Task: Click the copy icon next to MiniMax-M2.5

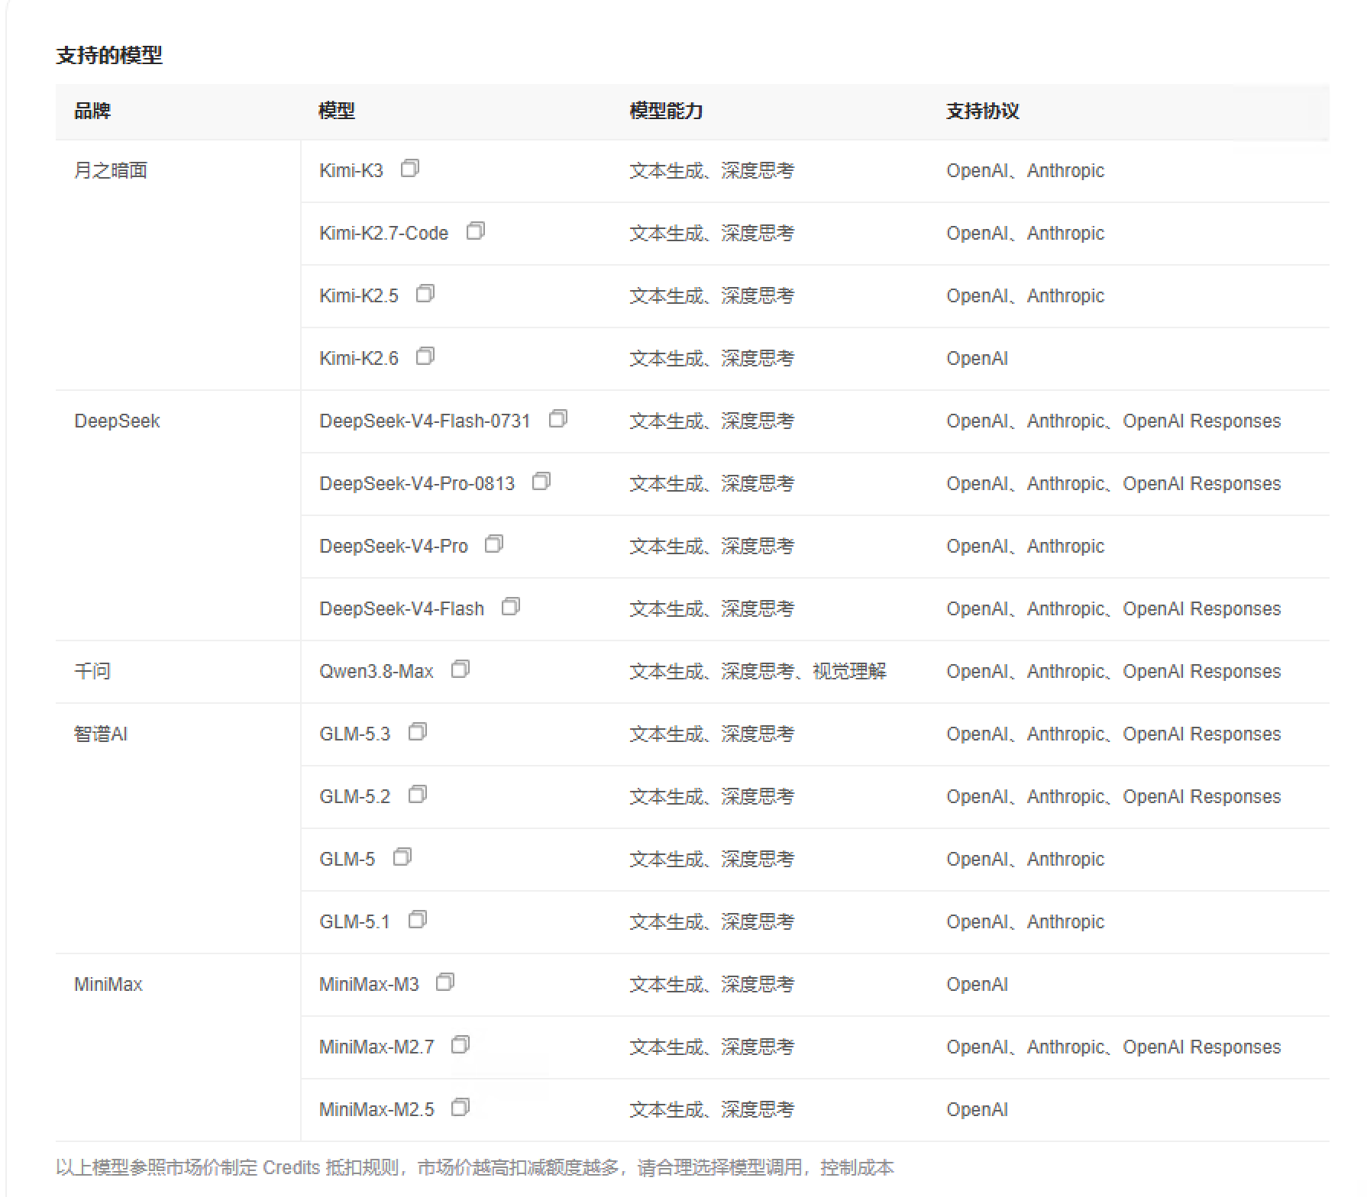Action: click(461, 1108)
